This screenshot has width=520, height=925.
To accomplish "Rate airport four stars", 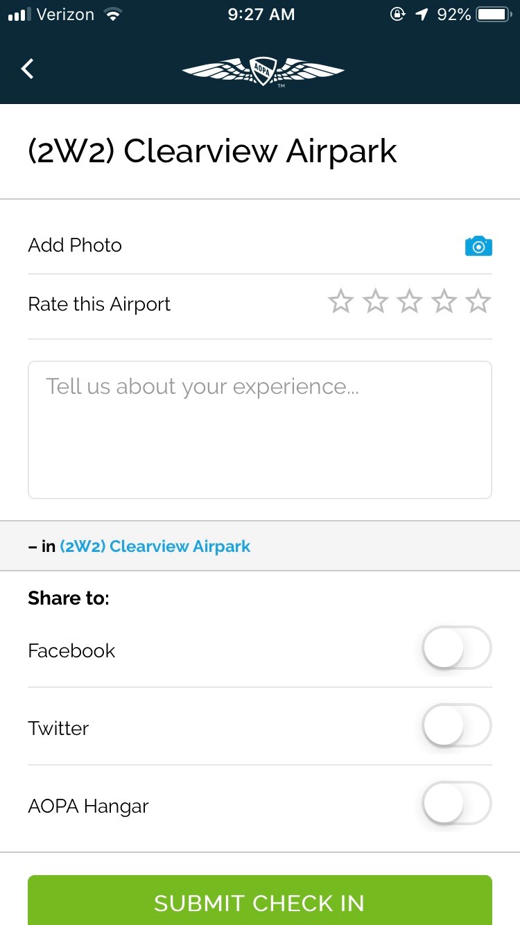I will pyautogui.click(x=444, y=302).
